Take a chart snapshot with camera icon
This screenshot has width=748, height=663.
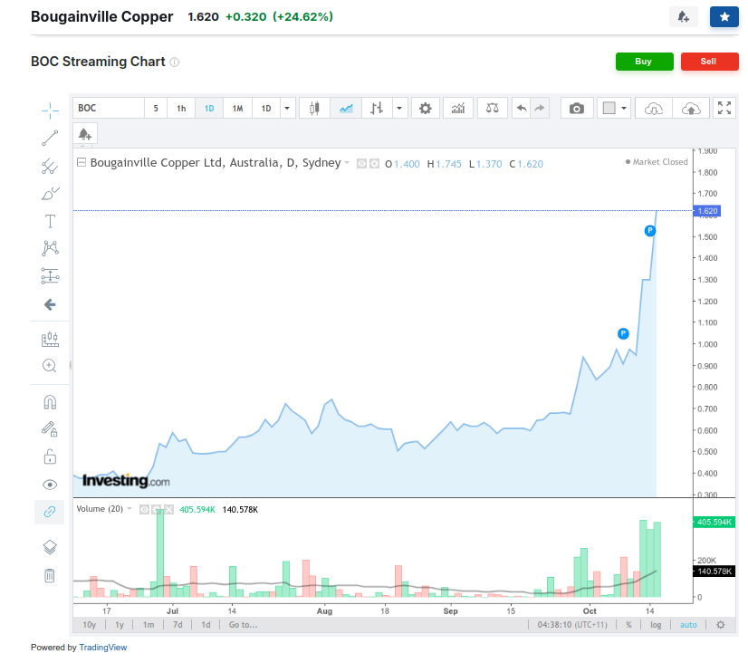(x=576, y=109)
